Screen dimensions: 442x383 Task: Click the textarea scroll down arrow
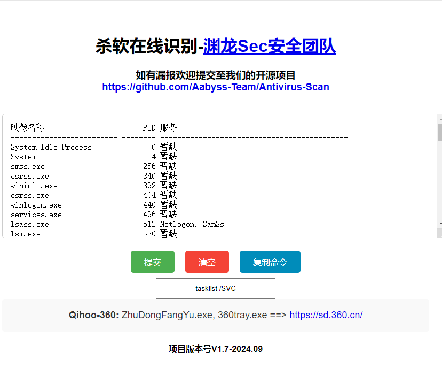(440, 224)
